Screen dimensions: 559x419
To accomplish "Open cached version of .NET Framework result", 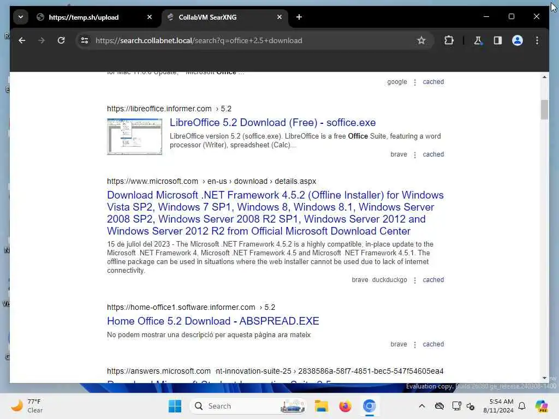I will click(433, 280).
